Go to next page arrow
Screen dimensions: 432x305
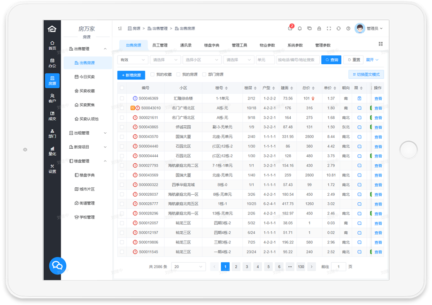tap(312, 267)
